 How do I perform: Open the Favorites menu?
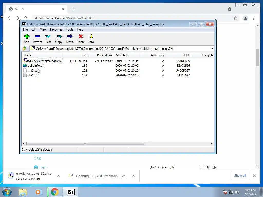click(x=56, y=29)
